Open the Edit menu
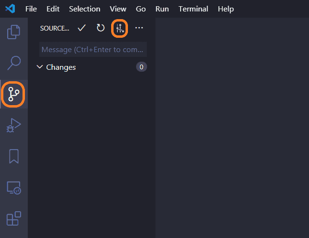This screenshot has width=309, height=238. pos(53,9)
